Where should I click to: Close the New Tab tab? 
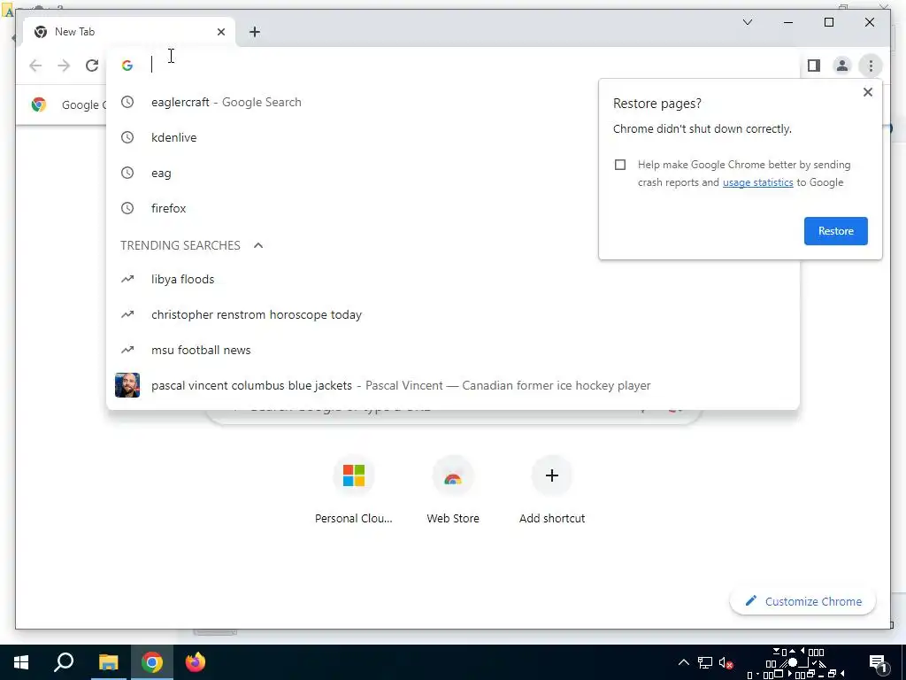click(x=220, y=32)
